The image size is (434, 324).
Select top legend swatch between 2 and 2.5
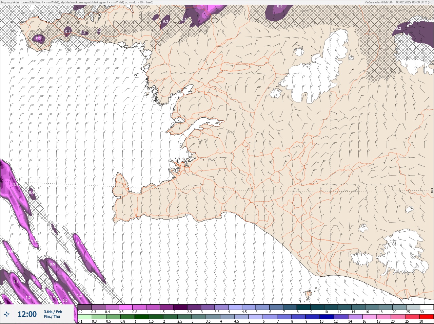coord(180,307)
